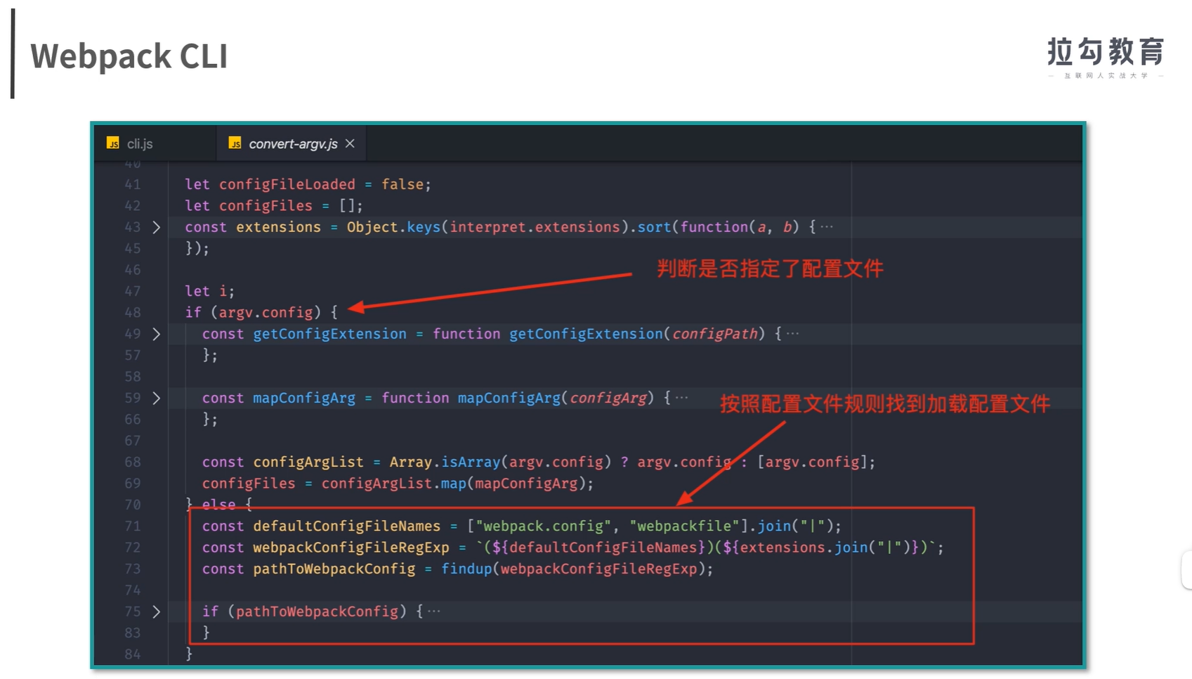Click the 'findup' function call on line 73

pos(466,569)
